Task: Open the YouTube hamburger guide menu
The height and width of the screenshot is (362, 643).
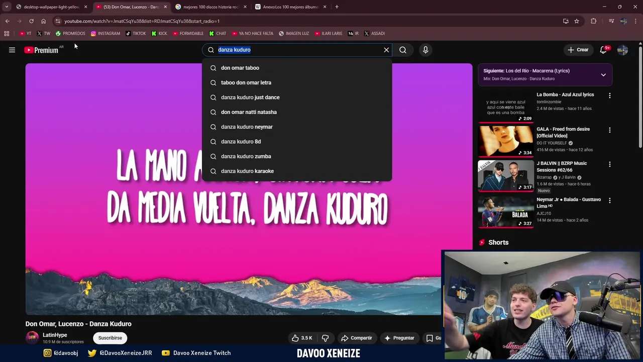Action: tap(12, 50)
